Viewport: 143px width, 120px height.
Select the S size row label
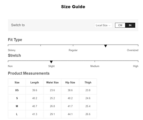(x=17, y=98)
